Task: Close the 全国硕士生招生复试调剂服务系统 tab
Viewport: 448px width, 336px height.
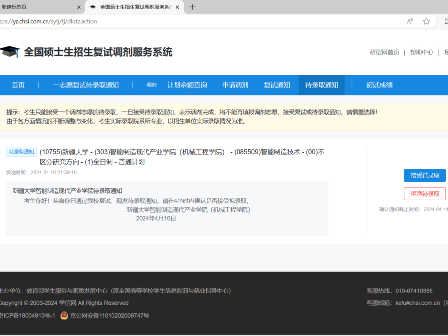Action: [x=177, y=7]
